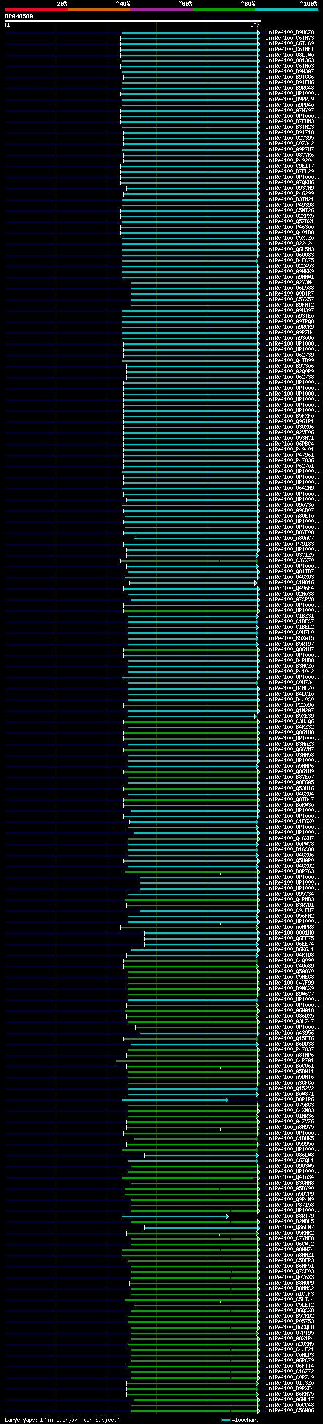The image size is (323, 1424).
Task: Select the UniRef100_B4FC75 label
Action: 290,260
